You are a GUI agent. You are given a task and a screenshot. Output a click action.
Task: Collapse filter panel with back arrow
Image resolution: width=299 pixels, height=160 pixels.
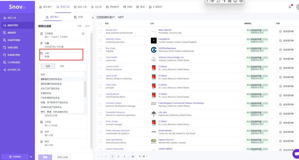pos(93,17)
